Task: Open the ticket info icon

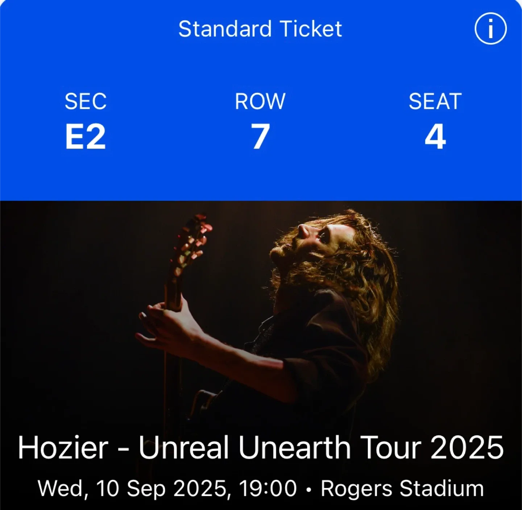Action: pyautogui.click(x=490, y=28)
